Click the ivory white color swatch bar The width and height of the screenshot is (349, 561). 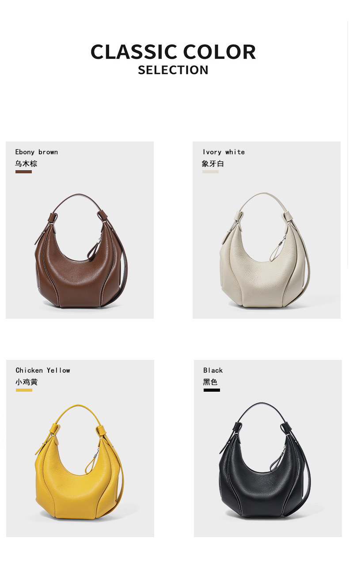tap(210, 172)
